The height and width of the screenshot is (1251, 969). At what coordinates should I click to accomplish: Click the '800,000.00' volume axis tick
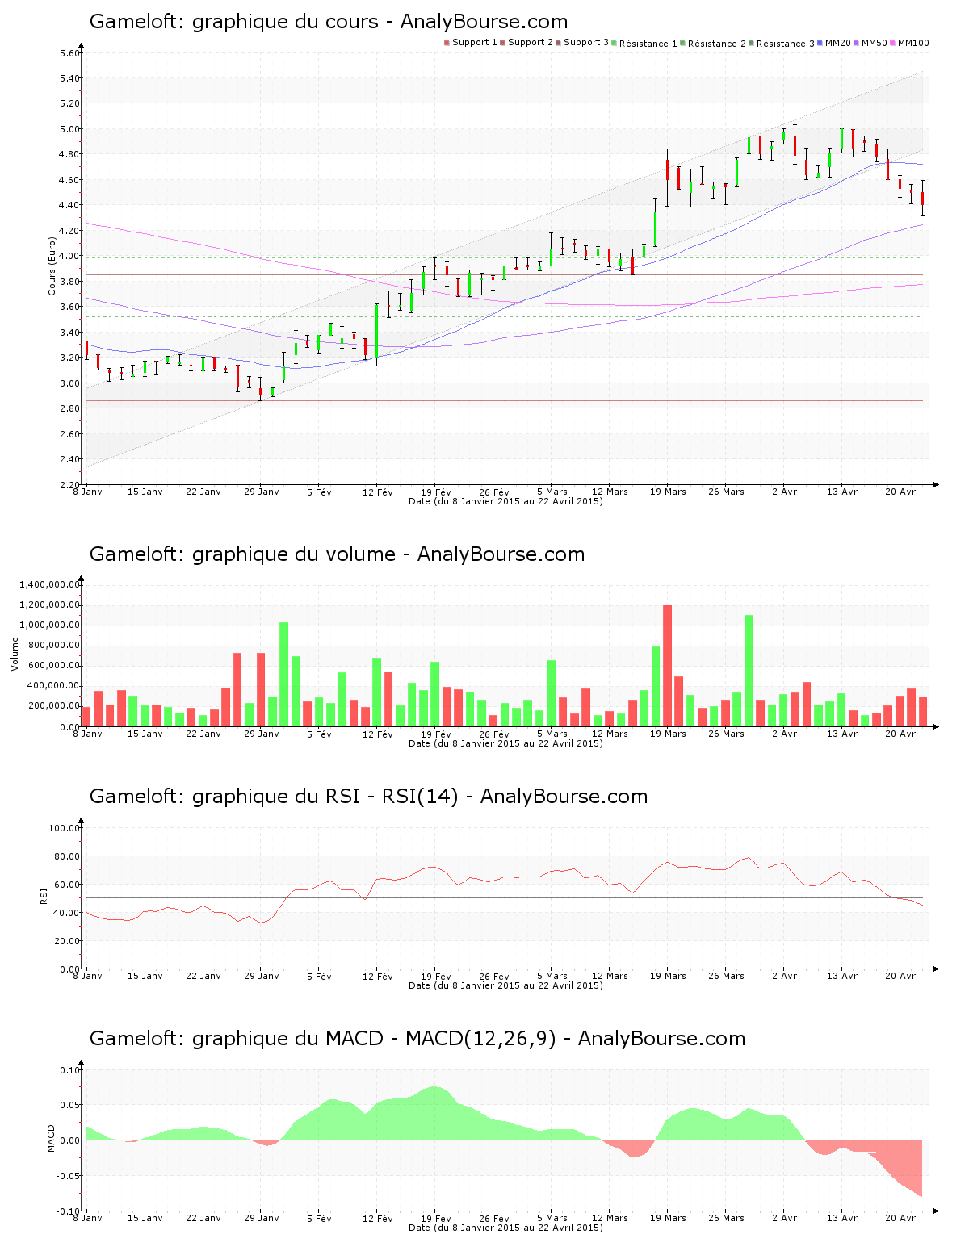(x=55, y=646)
